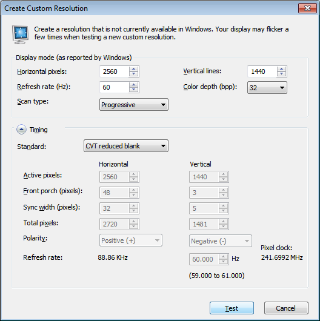320x321 pixels.
Task: Click horizontal Front porch 48 field
Action: (x=115, y=193)
